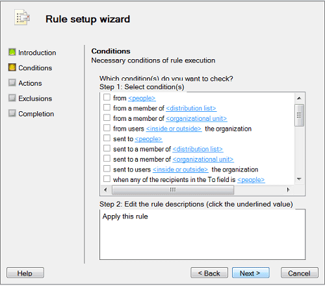This screenshot has width=325, height=286.
Task: Click the horizontal scroll right arrow
Action: pyautogui.click(x=288, y=190)
